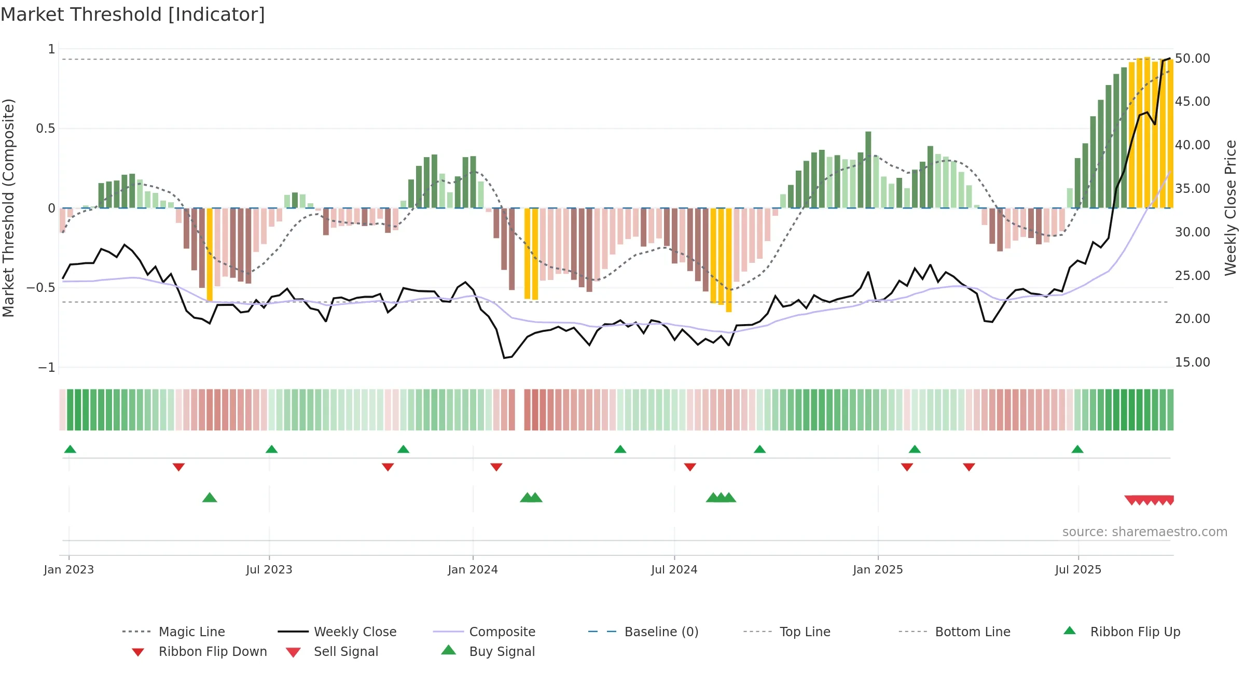
Task: Toggle the Weekly Close legend entry
Action: [x=337, y=632]
